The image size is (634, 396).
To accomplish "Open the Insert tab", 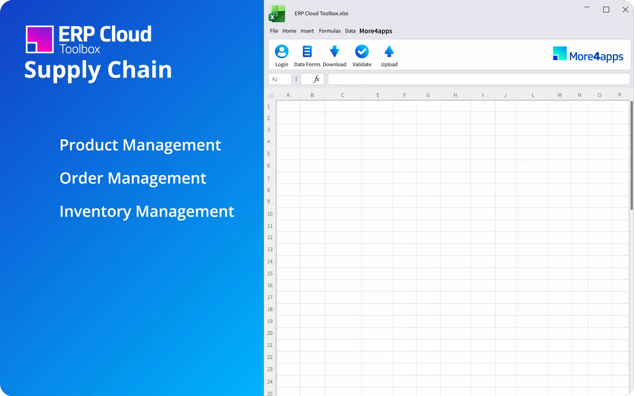I will pyautogui.click(x=307, y=31).
